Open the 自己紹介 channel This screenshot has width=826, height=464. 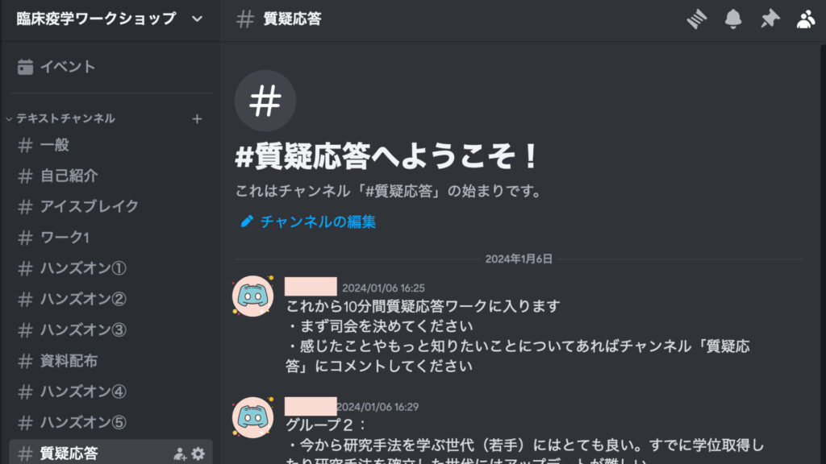point(111,176)
